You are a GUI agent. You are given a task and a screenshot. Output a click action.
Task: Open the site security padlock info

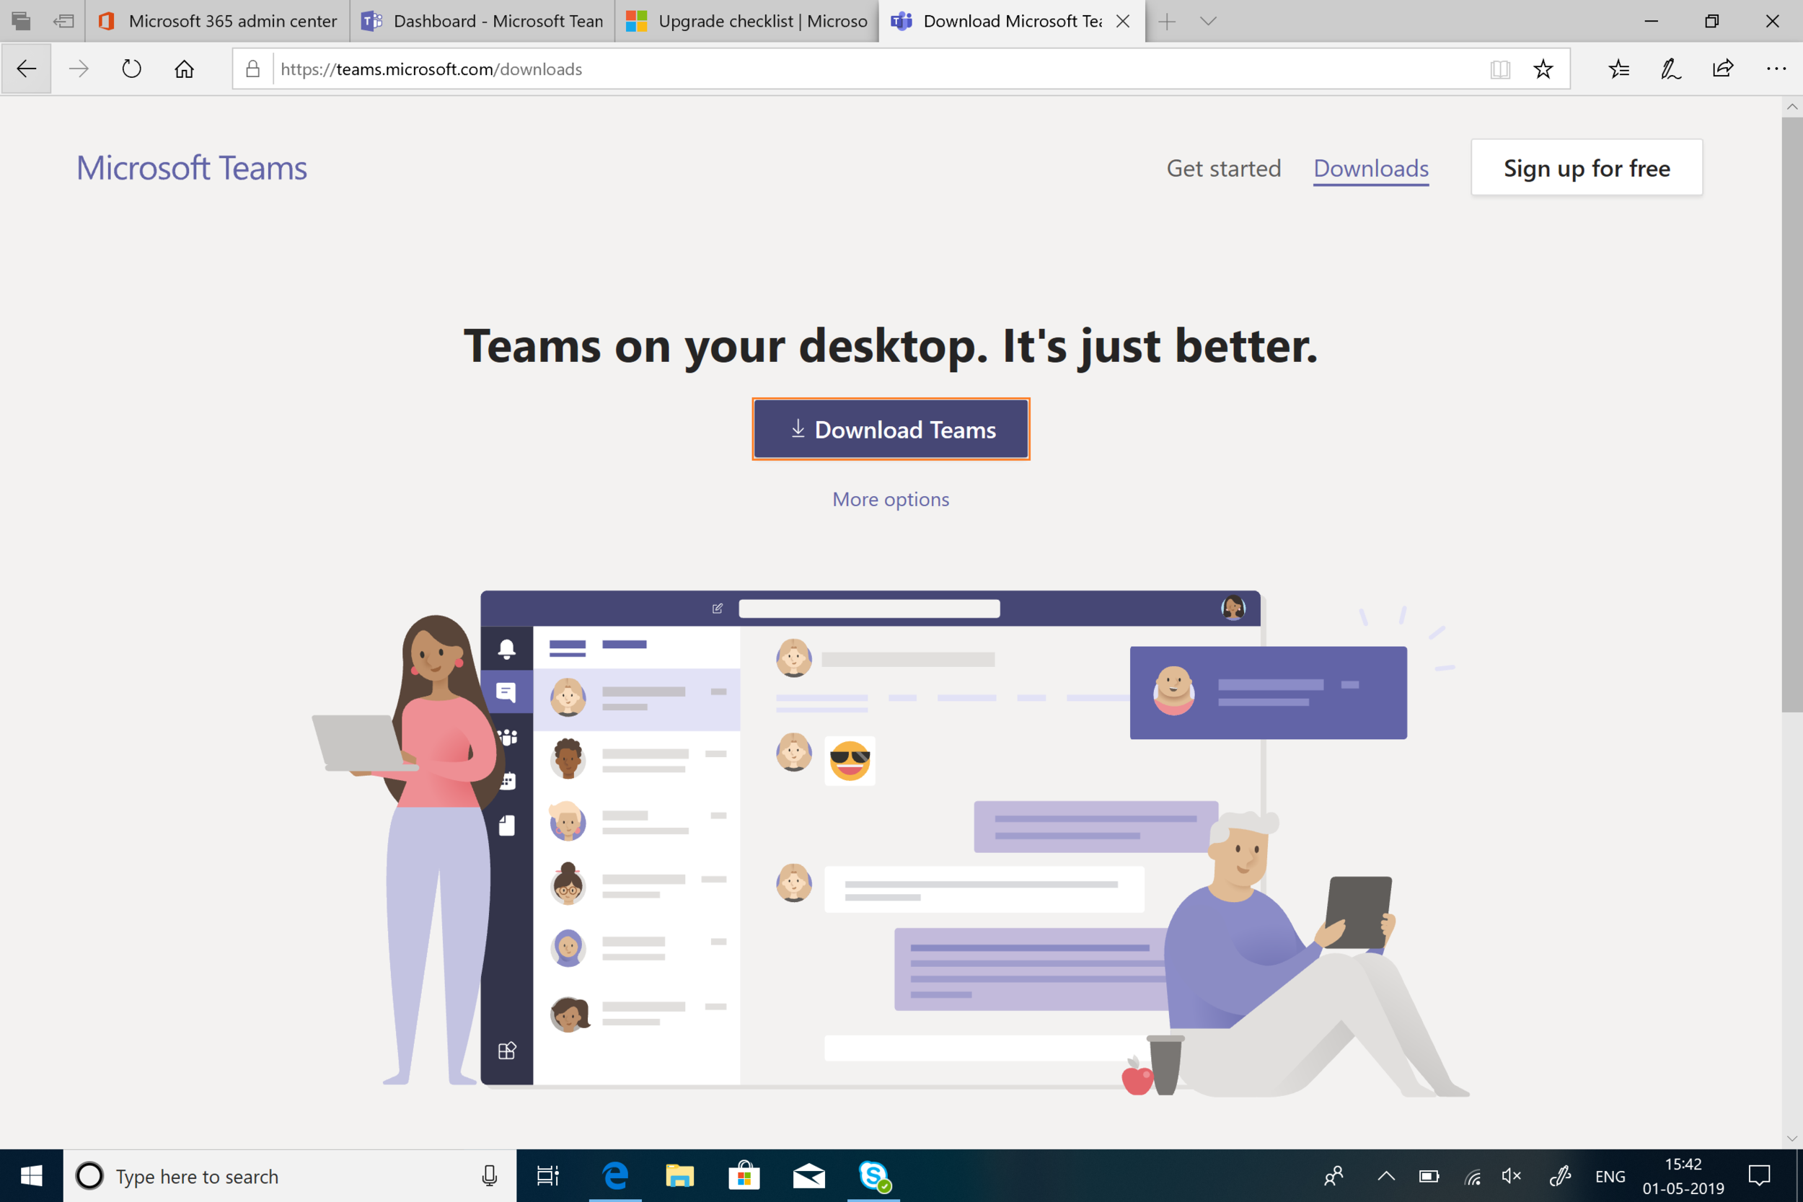coord(252,69)
